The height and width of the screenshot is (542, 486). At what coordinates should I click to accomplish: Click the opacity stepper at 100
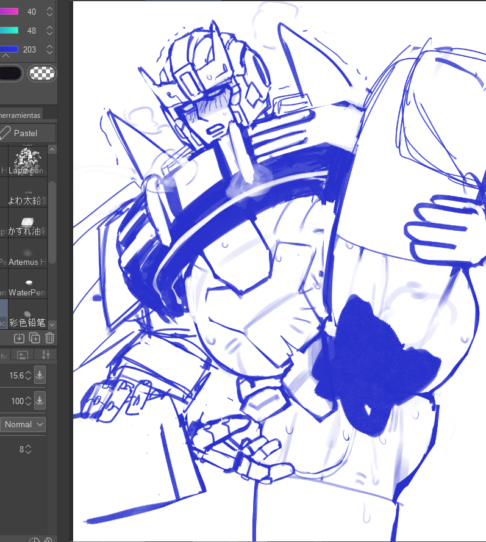(x=28, y=401)
